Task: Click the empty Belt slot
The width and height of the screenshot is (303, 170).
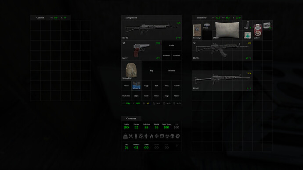Action: click(156, 85)
